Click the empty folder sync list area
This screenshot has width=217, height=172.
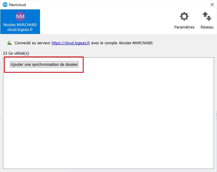(109, 121)
